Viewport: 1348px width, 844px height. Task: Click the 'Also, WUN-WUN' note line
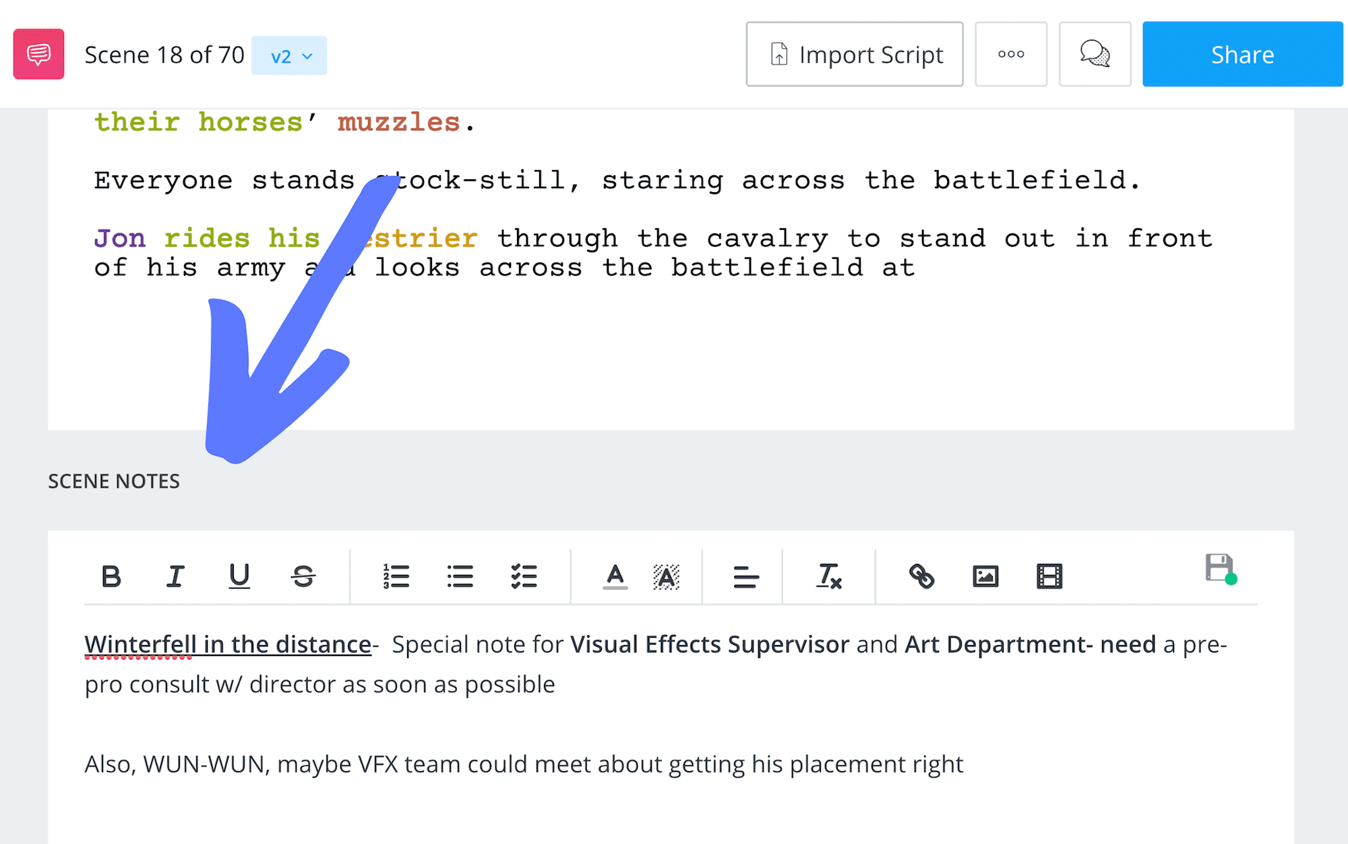[524, 764]
